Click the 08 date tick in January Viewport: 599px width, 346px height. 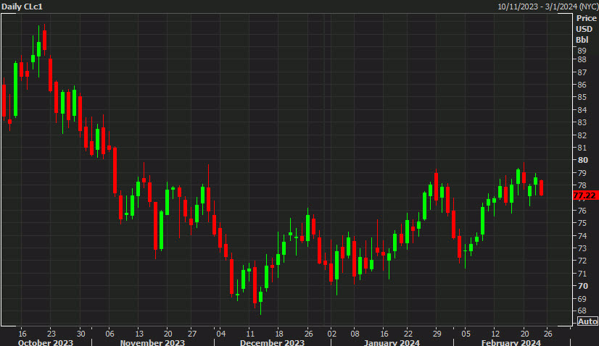(355, 334)
